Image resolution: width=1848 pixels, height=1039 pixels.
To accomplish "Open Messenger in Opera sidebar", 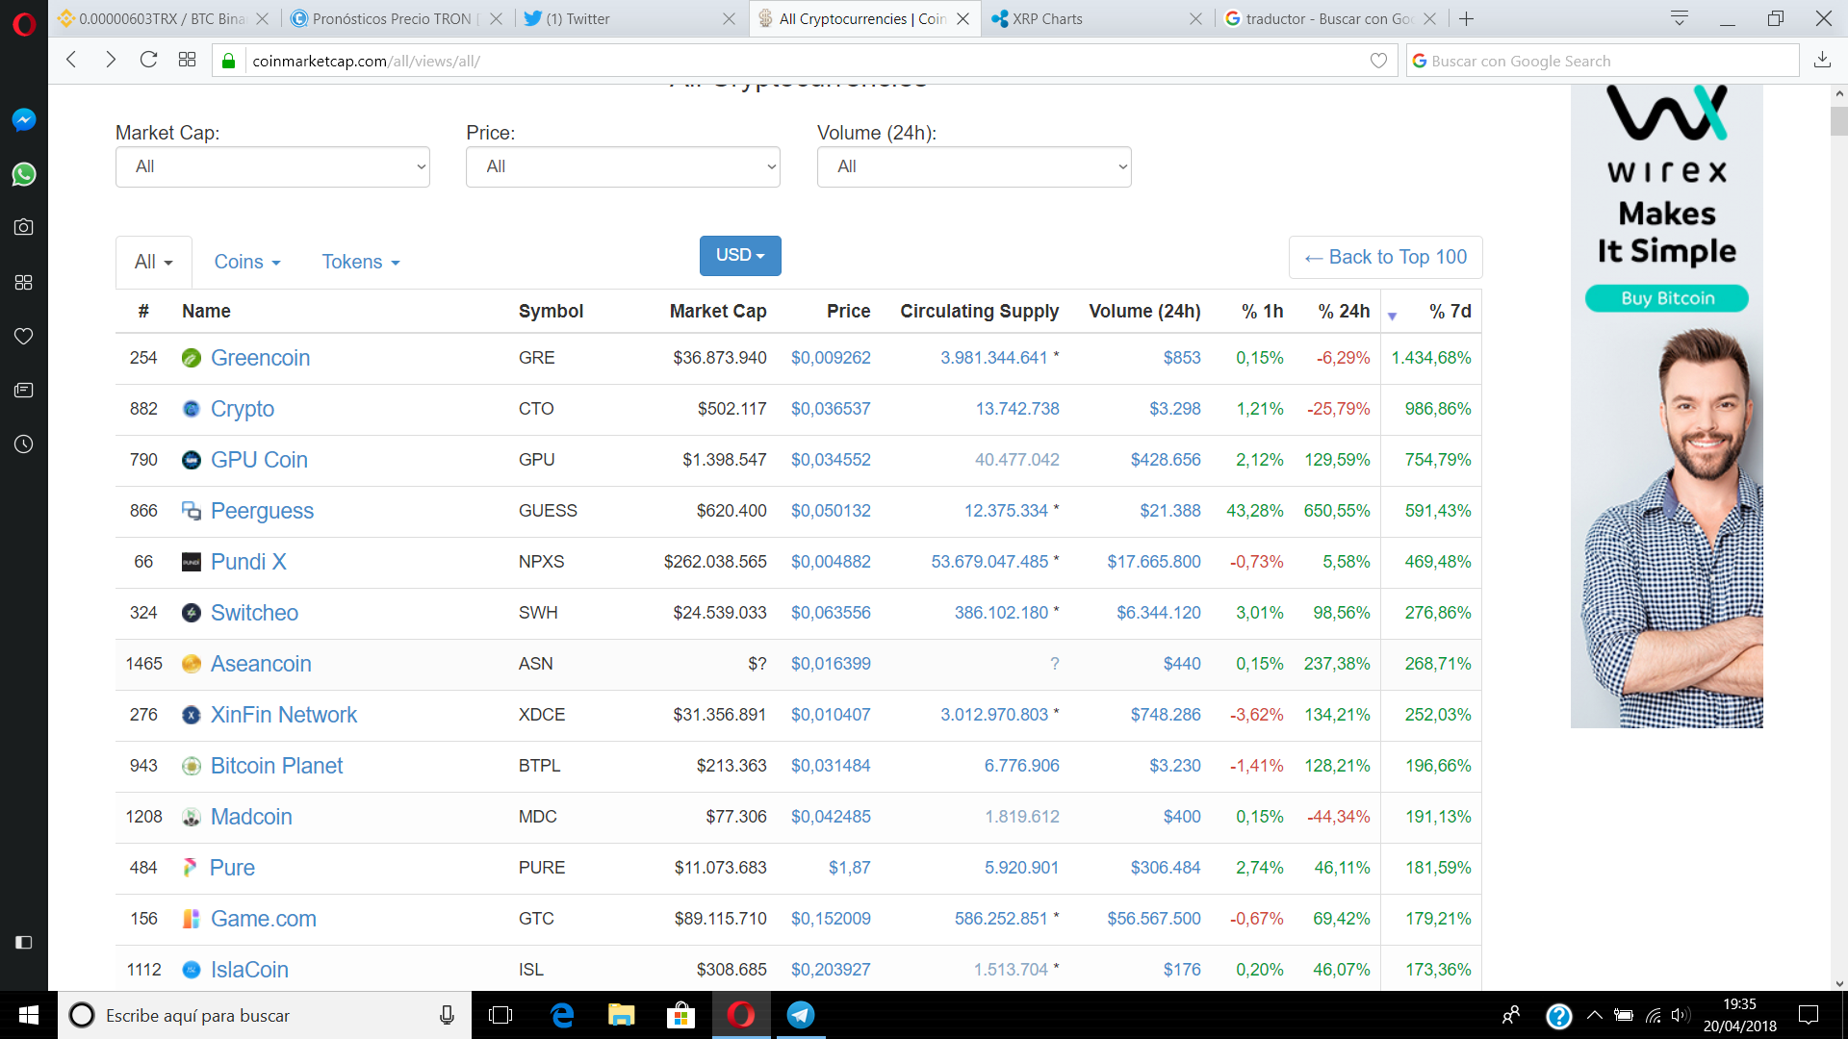I will pyautogui.click(x=24, y=119).
